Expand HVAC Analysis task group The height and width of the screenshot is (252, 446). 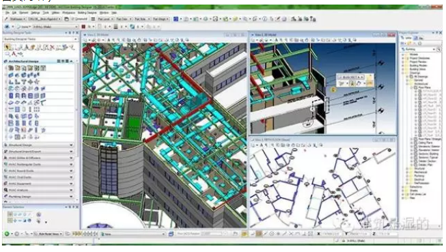[x=39, y=190]
